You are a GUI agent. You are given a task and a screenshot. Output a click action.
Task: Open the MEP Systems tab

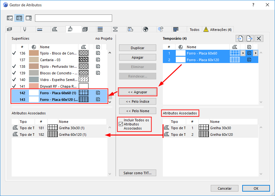coord(161,29)
